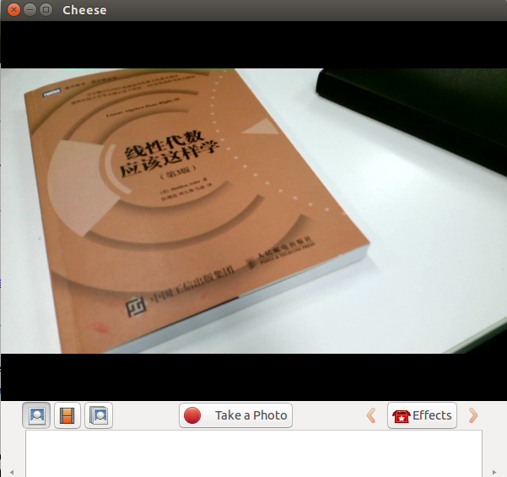Switch to Burst mode
507x477 pixels.
pyautogui.click(x=99, y=415)
